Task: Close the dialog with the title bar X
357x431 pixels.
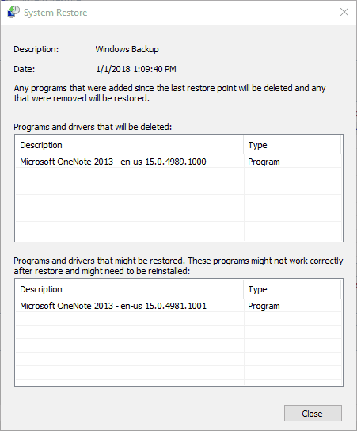Action: tap(344, 12)
